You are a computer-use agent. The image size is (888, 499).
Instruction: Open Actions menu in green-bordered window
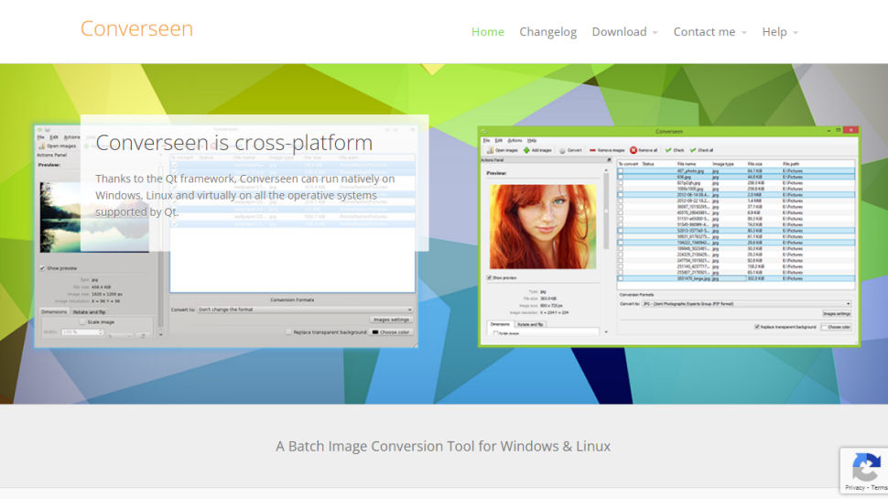(514, 140)
